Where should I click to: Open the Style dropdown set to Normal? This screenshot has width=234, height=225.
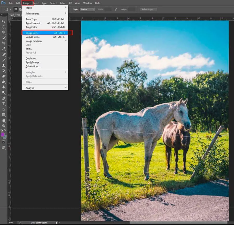(87, 9)
